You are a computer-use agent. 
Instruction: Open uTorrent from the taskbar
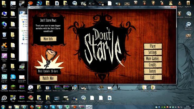(x=68, y=107)
